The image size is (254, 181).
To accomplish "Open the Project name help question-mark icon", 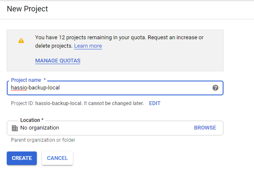I will click(215, 88).
